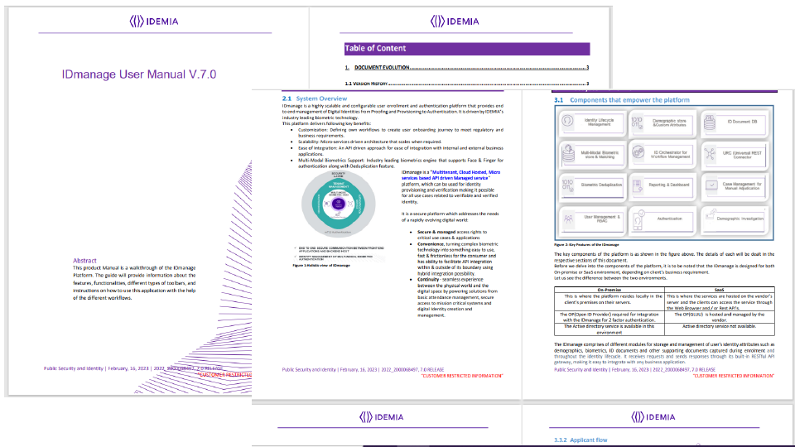The image size is (795, 447).
Task: Click the circular holistic view diagram
Action: pos(338,204)
